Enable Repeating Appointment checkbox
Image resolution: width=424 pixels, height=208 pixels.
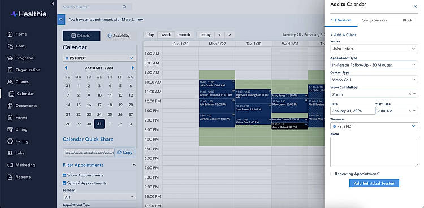[x=332, y=174]
